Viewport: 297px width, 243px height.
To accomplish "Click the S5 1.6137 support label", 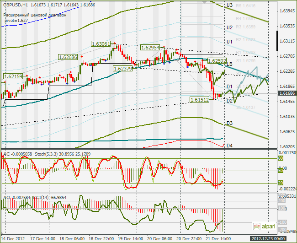I will (246, 108).
